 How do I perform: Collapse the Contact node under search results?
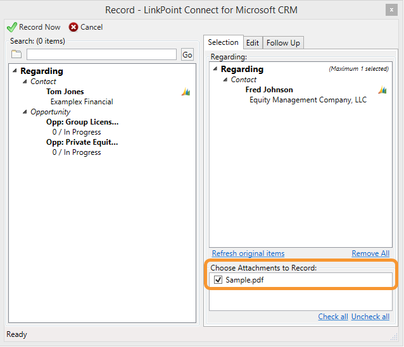tap(25, 82)
